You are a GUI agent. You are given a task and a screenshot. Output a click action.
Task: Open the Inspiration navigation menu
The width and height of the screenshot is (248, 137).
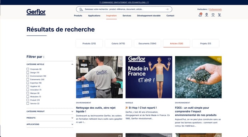(111, 16)
